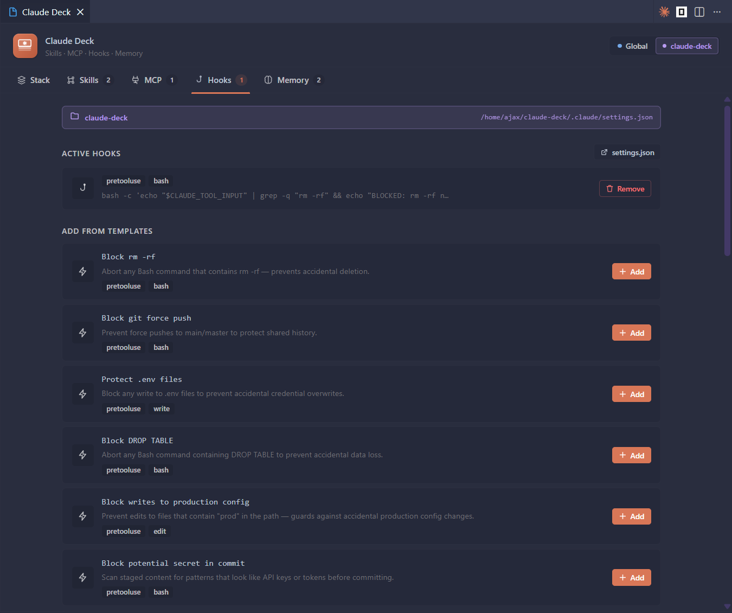Click lightning icon for Block potential secret in commit
732x613 pixels.
click(83, 578)
